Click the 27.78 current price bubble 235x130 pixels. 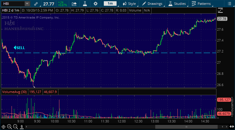(x=222, y=19)
